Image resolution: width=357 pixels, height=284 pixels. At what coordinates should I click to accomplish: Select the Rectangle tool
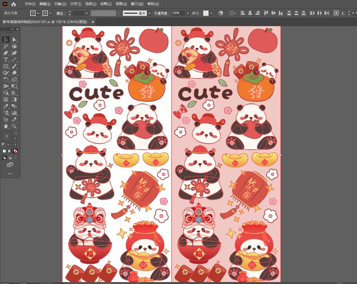pyautogui.click(x=6, y=66)
